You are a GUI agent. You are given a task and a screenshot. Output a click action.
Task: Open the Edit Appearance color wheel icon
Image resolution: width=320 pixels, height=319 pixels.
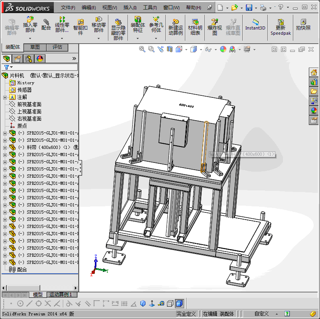point(223,49)
